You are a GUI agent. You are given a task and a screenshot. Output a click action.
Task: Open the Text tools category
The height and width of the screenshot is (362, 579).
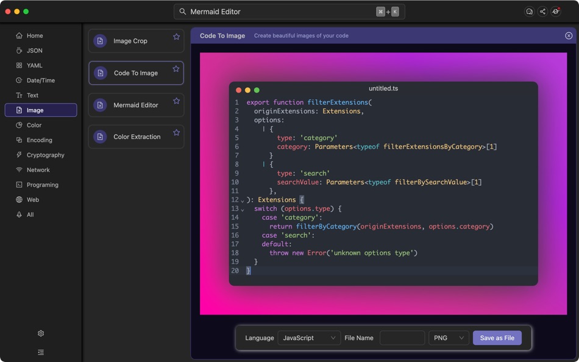pyautogui.click(x=41, y=95)
